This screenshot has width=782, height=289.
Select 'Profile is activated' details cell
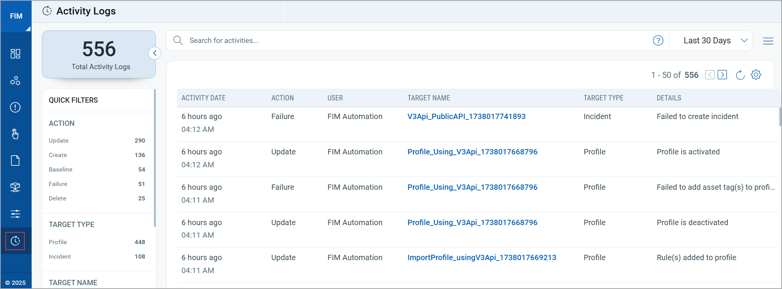point(688,152)
